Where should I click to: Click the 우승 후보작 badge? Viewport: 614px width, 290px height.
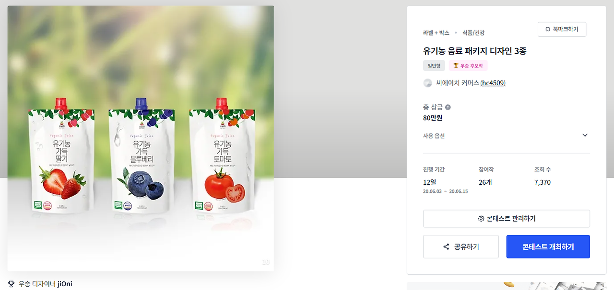pos(468,66)
